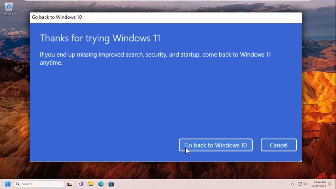The height and width of the screenshot is (189, 336).
Task: Click the 'Thanks for trying Windows 11' heading
Action: (100, 38)
